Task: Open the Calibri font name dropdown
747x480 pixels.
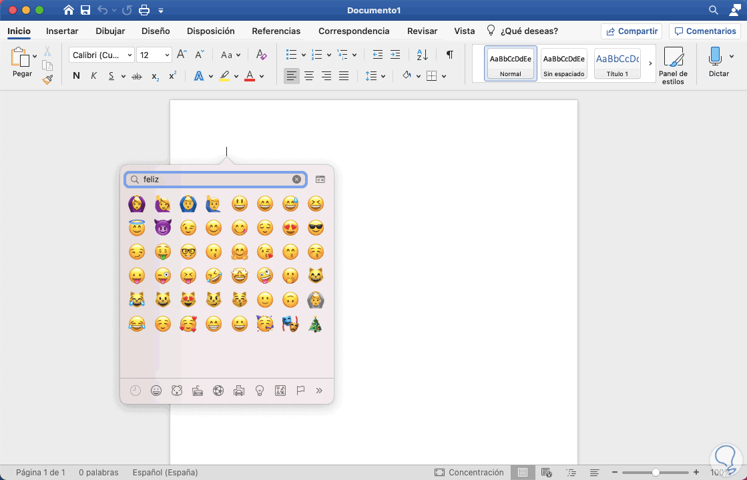Action: pos(101,55)
